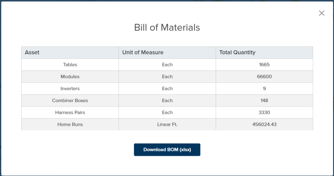Close the Bill of Materials dialog

[x=322, y=13]
